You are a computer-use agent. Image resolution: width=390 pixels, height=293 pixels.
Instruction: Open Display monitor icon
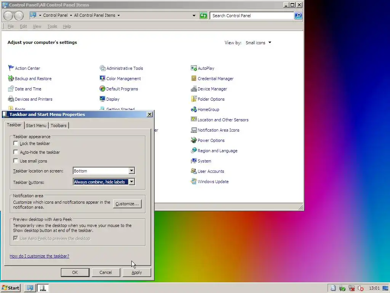pyautogui.click(x=102, y=99)
